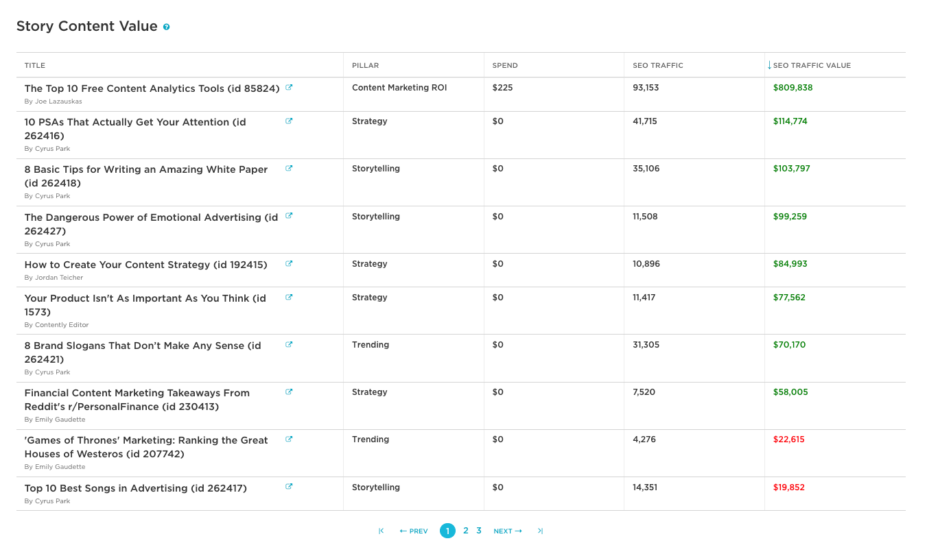Viewport: 927px width, 554px height.
Task: Click the external link icon next to "Top 10 Best Songs in Advertising"
Action: click(289, 486)
